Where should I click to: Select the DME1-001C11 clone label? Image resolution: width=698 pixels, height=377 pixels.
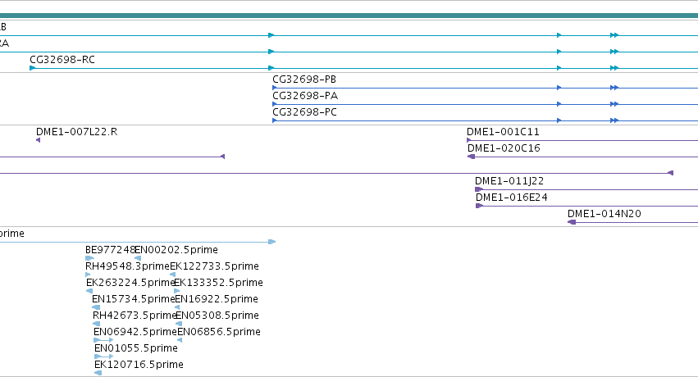503,132
